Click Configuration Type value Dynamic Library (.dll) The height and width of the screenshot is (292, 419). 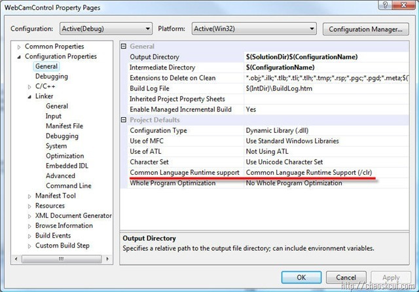pyautogui.click(x=326, y=130)
